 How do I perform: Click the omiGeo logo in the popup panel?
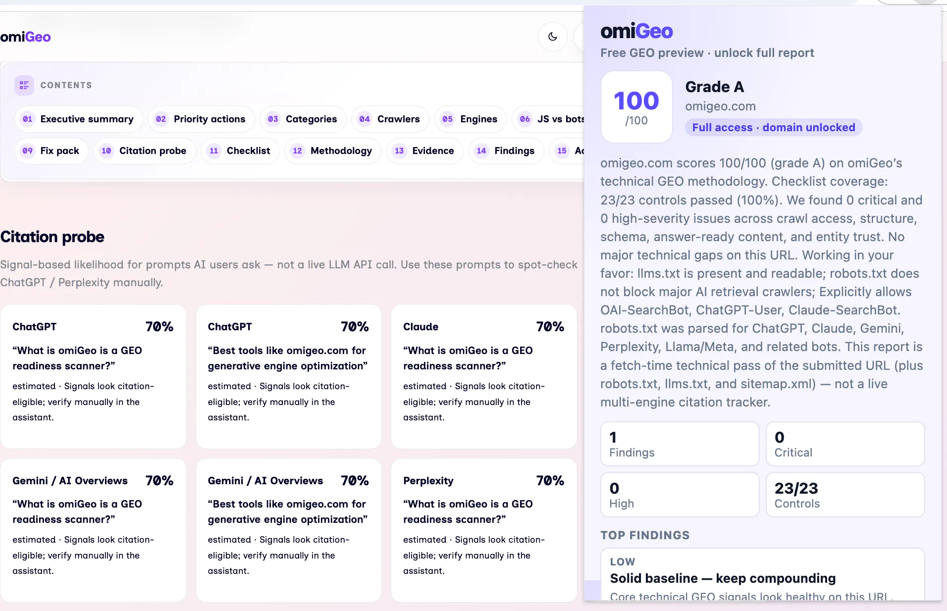[636, 31]
